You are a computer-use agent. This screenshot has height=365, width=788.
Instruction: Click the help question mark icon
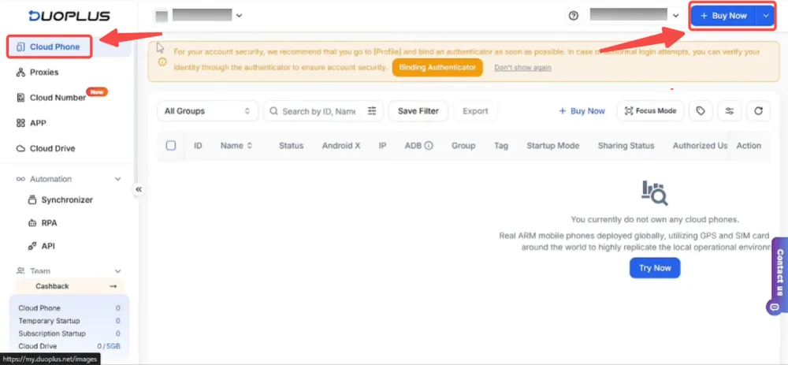pyautogui.click(x=574, y=16)
